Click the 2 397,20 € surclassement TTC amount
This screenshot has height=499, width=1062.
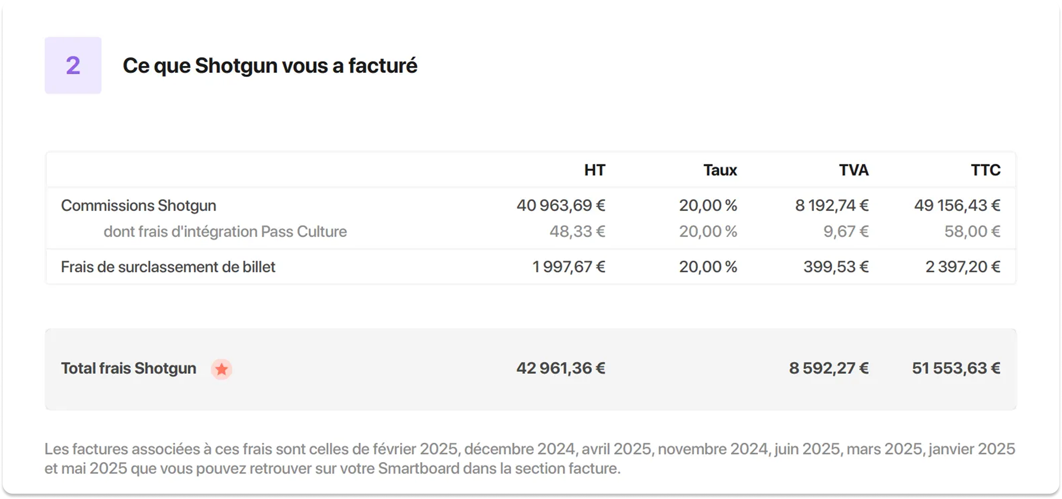[x=963, y=267]
